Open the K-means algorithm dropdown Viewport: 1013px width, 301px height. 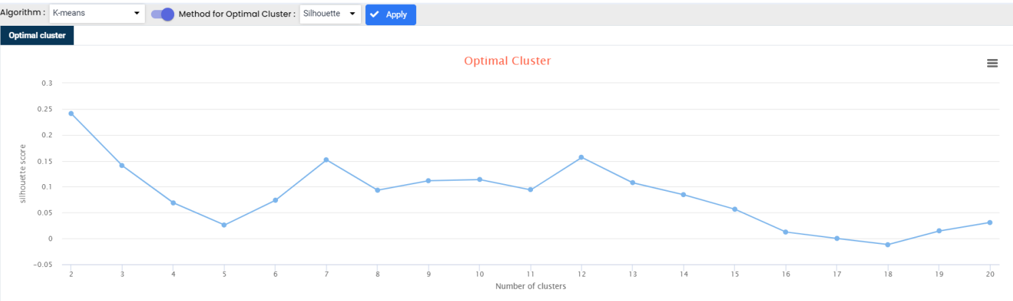click(x=97, y=14)
